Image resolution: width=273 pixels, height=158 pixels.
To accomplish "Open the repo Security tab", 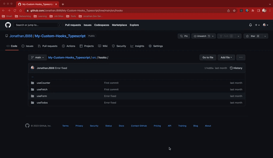I will point(119,46).
